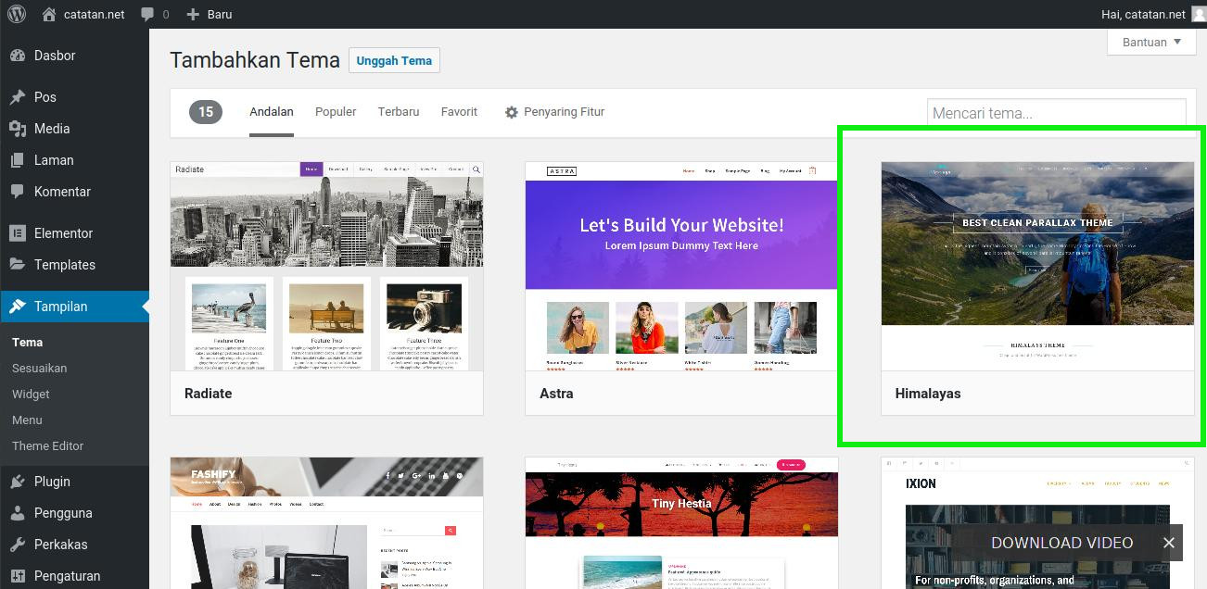Click Baru new content link
The width and height of the screenshot is (1207, 589).
coord(220,15)
